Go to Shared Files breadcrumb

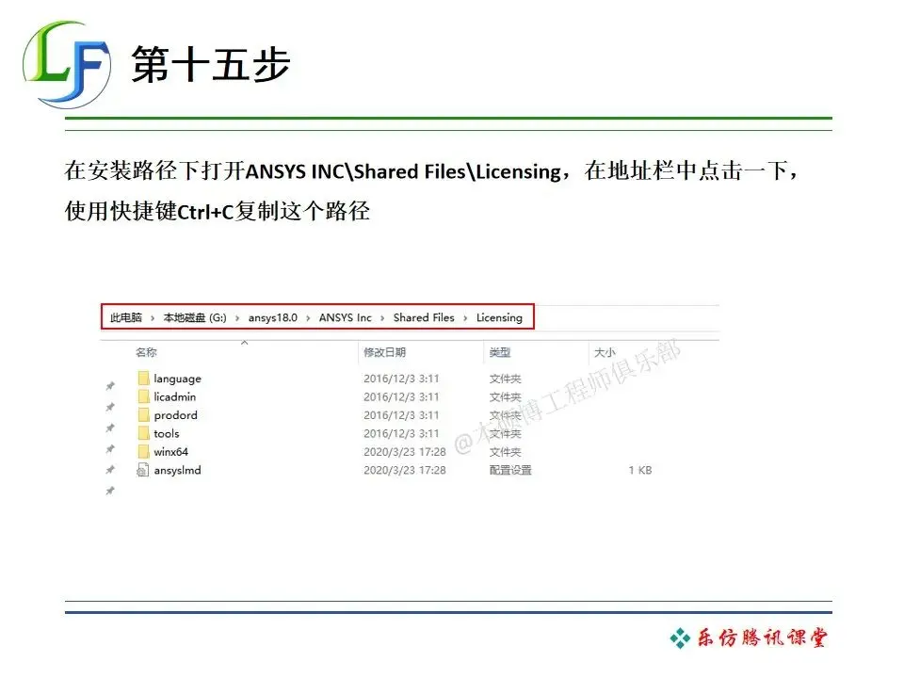(x=424, y=317)
